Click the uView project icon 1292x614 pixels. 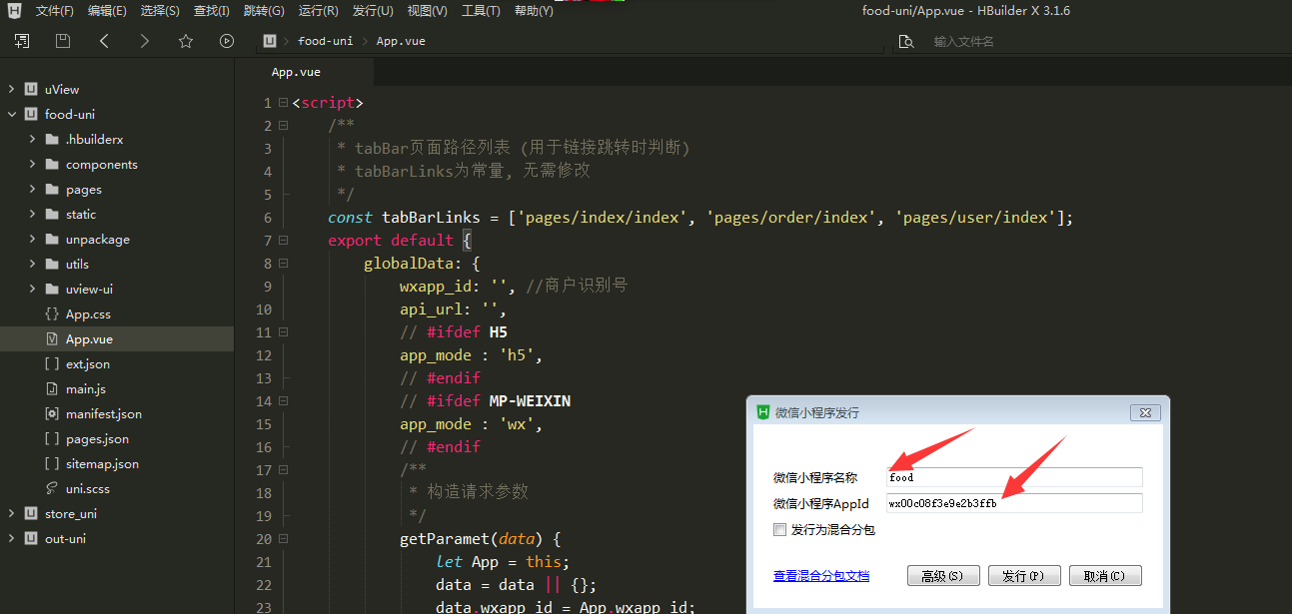coord(31,89)
